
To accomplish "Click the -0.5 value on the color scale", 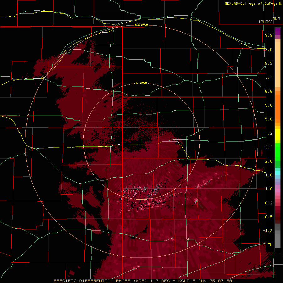I will [x=268, y=217].
